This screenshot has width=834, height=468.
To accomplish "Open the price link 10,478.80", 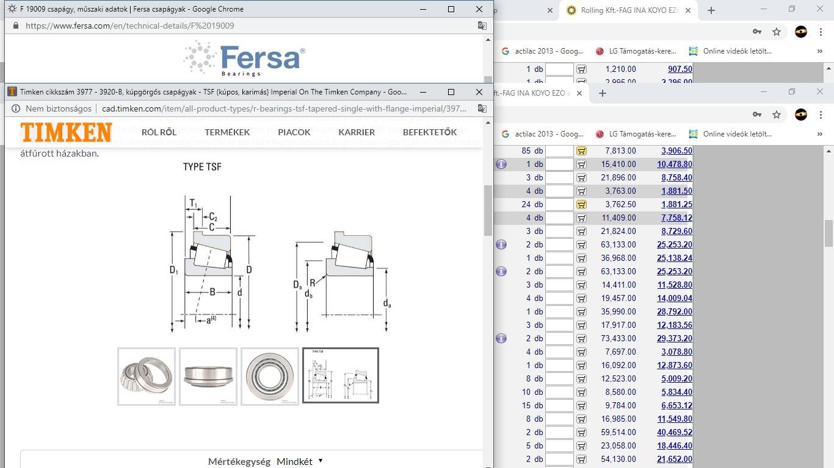I will tap(674, 165).
